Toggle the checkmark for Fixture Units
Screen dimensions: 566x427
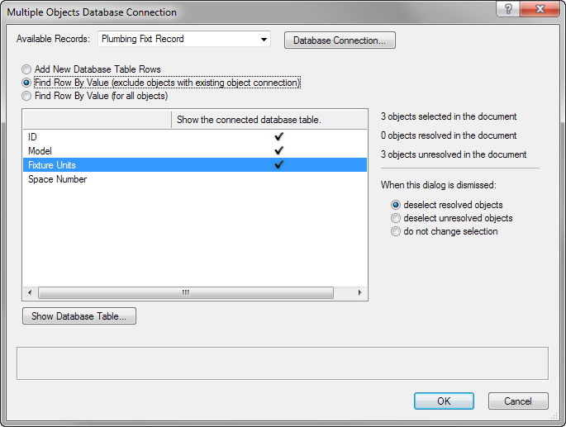click(x=279, y=165)
